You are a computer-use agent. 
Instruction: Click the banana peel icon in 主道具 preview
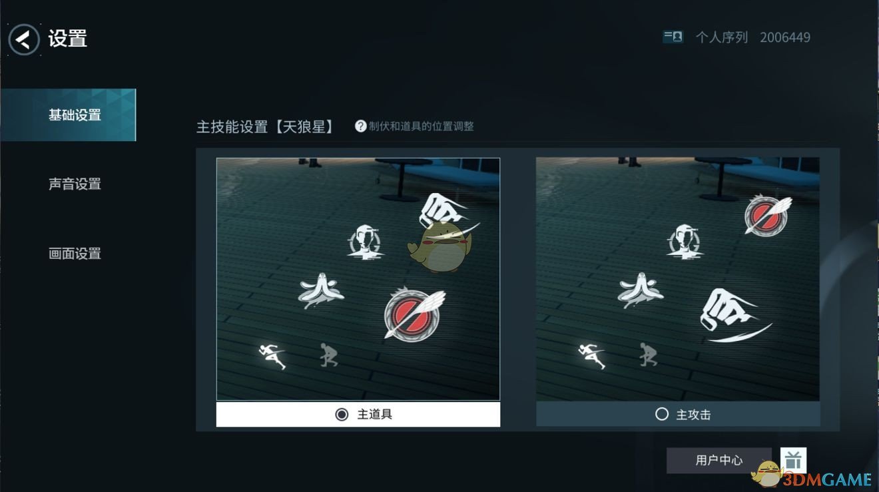tap(321, 291)
